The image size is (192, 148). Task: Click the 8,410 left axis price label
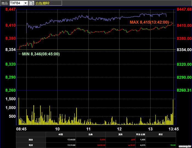pyautogui.click(x=10, y=25)
